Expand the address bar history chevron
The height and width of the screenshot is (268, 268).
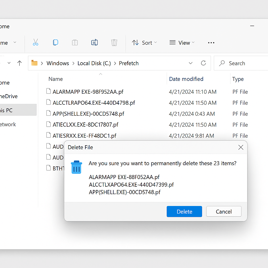[x=191, y=63]
